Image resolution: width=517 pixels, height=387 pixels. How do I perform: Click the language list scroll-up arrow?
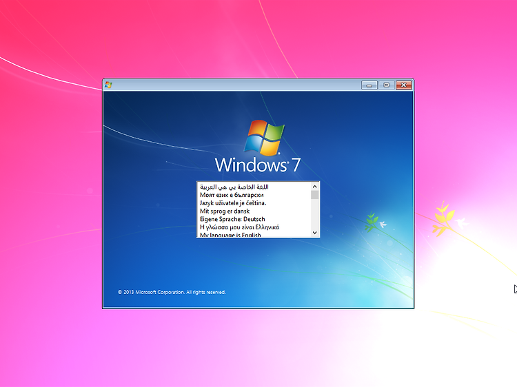click(315, 187)
